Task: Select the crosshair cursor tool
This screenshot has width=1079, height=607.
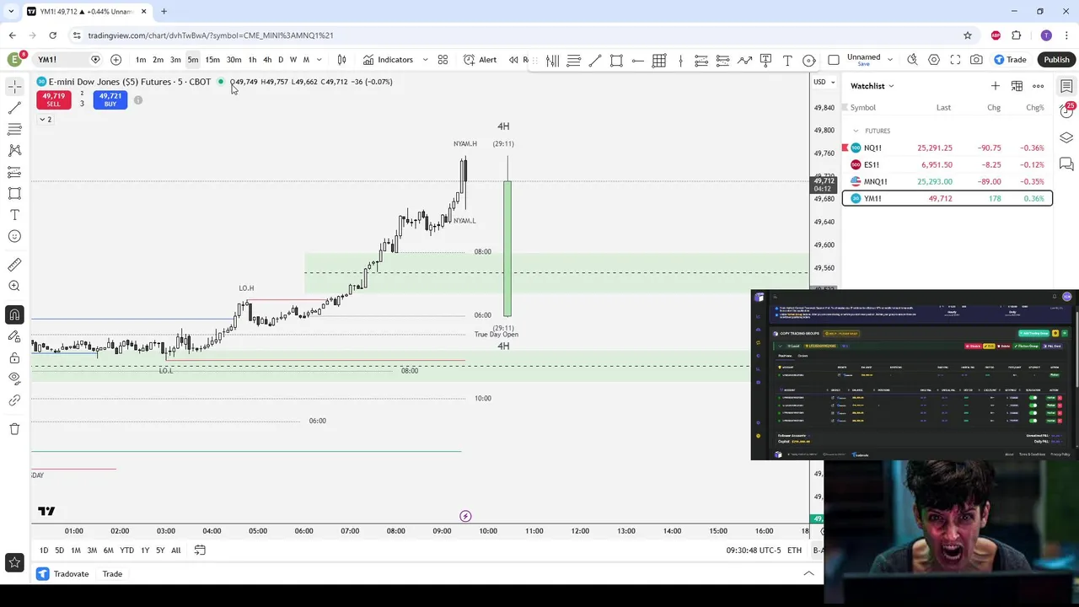Action: 14,86
